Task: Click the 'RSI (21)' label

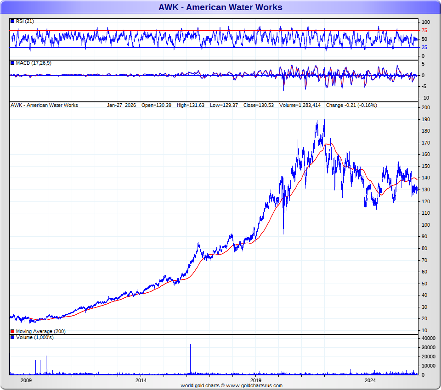Action: click(25, 21)
